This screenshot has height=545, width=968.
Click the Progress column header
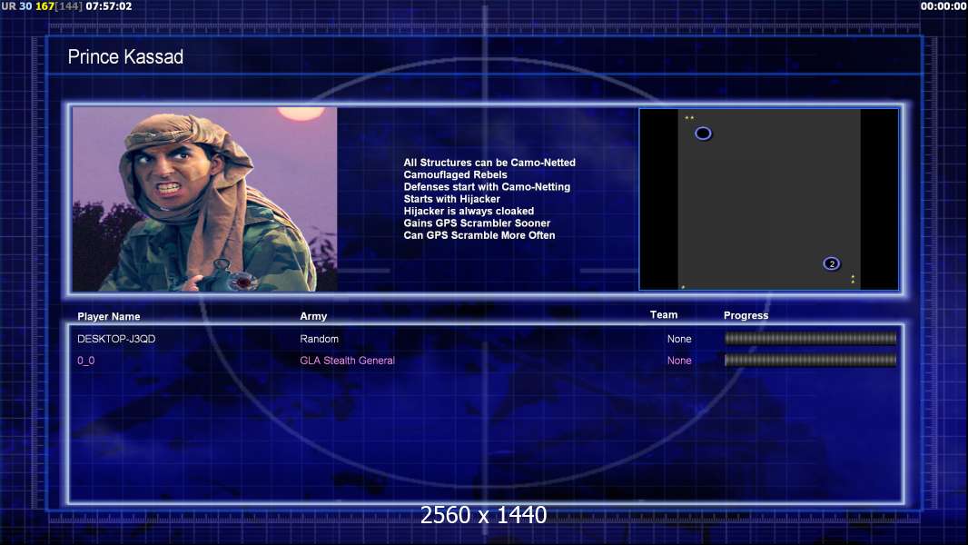(746, 315)
